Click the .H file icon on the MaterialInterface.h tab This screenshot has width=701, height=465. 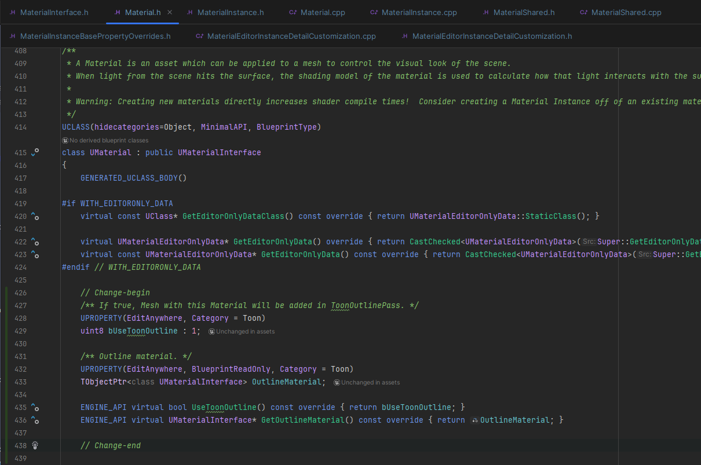pos(13,12)
